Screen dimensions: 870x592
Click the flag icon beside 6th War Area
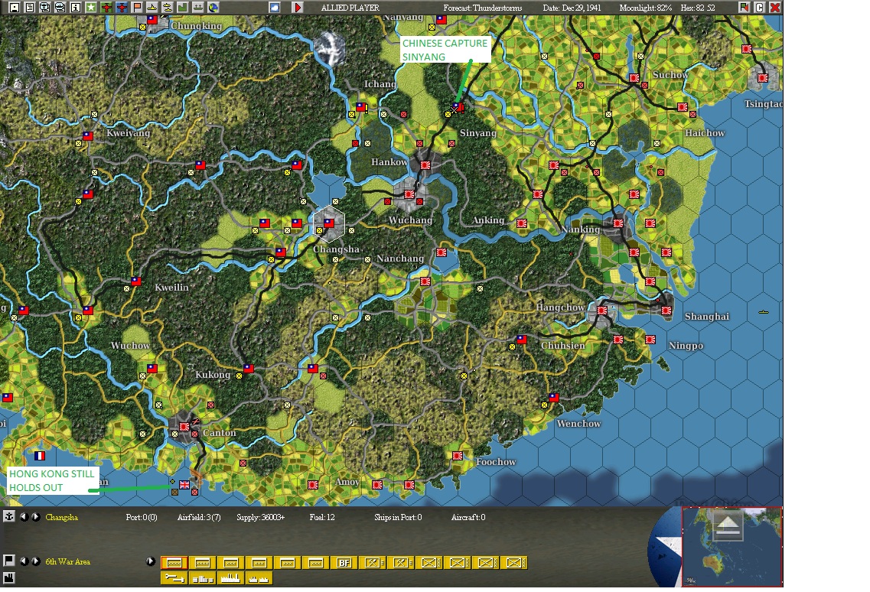point(9,561)
